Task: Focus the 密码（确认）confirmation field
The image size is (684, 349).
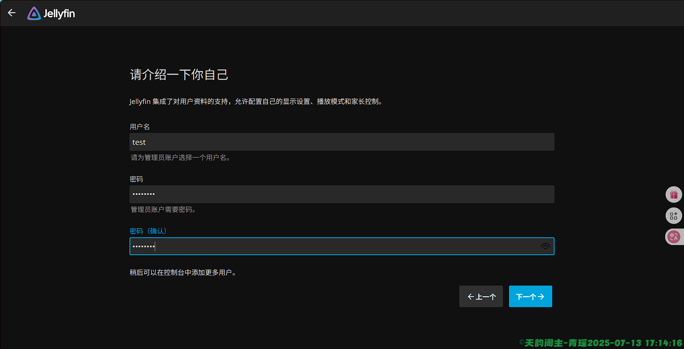Action: coord(342,246)
